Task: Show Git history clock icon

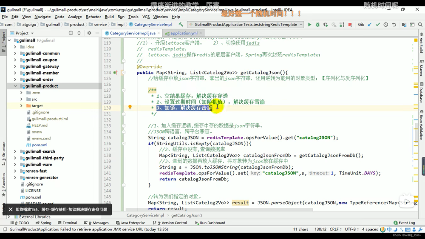Action: click(x=386, y=25)
